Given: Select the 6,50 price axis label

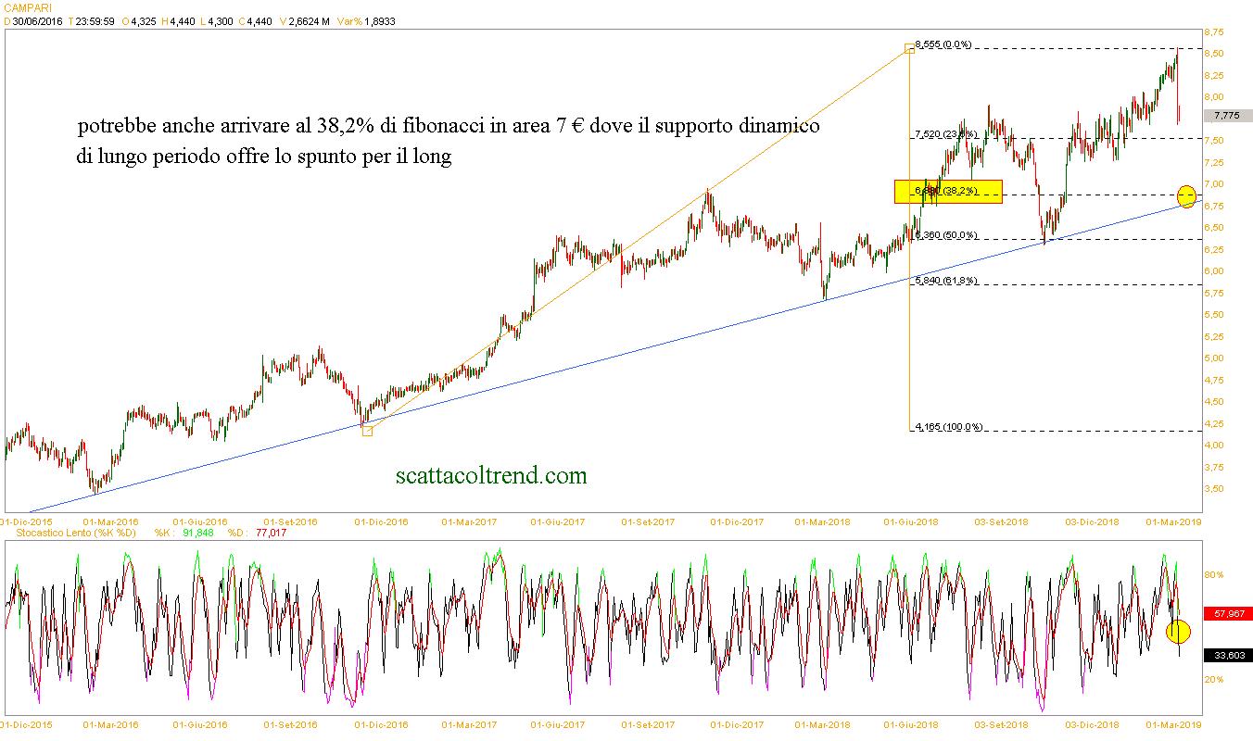Looking at the screenshot, I should point(1214,228).
